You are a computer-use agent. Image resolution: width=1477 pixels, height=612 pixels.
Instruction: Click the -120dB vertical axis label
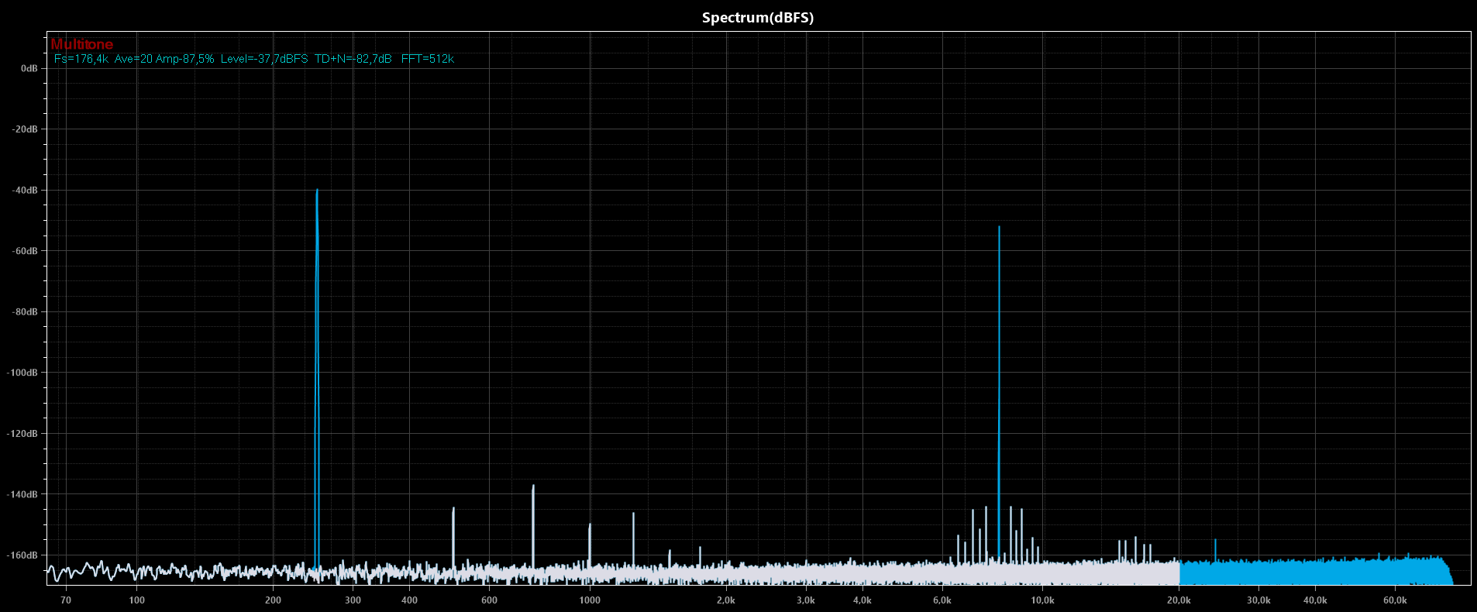22,433
